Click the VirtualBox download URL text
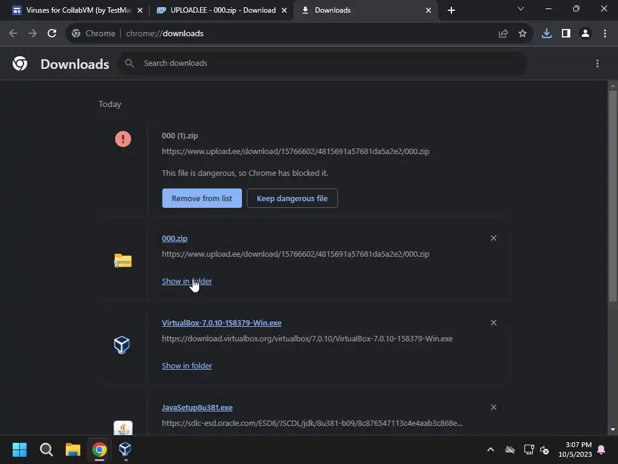This screenshot has width=618, height=464. [x=307, y=339]
